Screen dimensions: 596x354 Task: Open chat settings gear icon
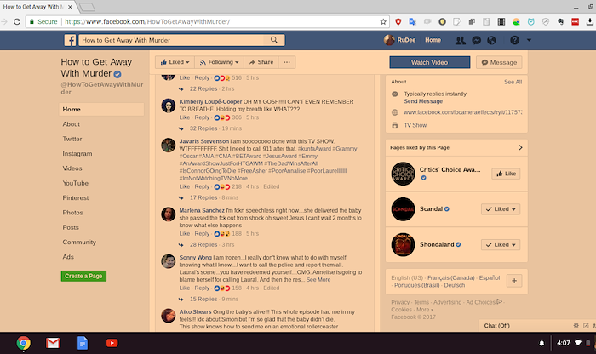click(576, 326)
